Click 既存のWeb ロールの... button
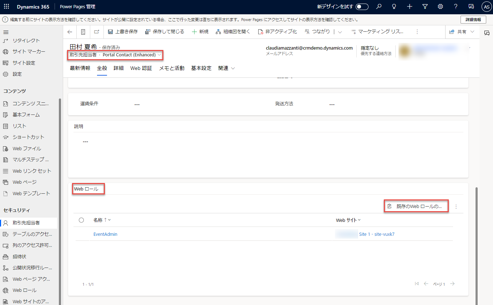 (416, 206)
